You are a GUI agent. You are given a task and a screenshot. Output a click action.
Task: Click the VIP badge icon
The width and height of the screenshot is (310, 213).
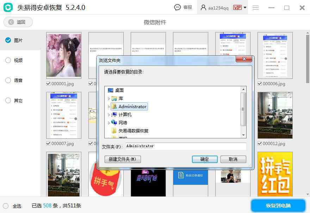pos(237,7)
